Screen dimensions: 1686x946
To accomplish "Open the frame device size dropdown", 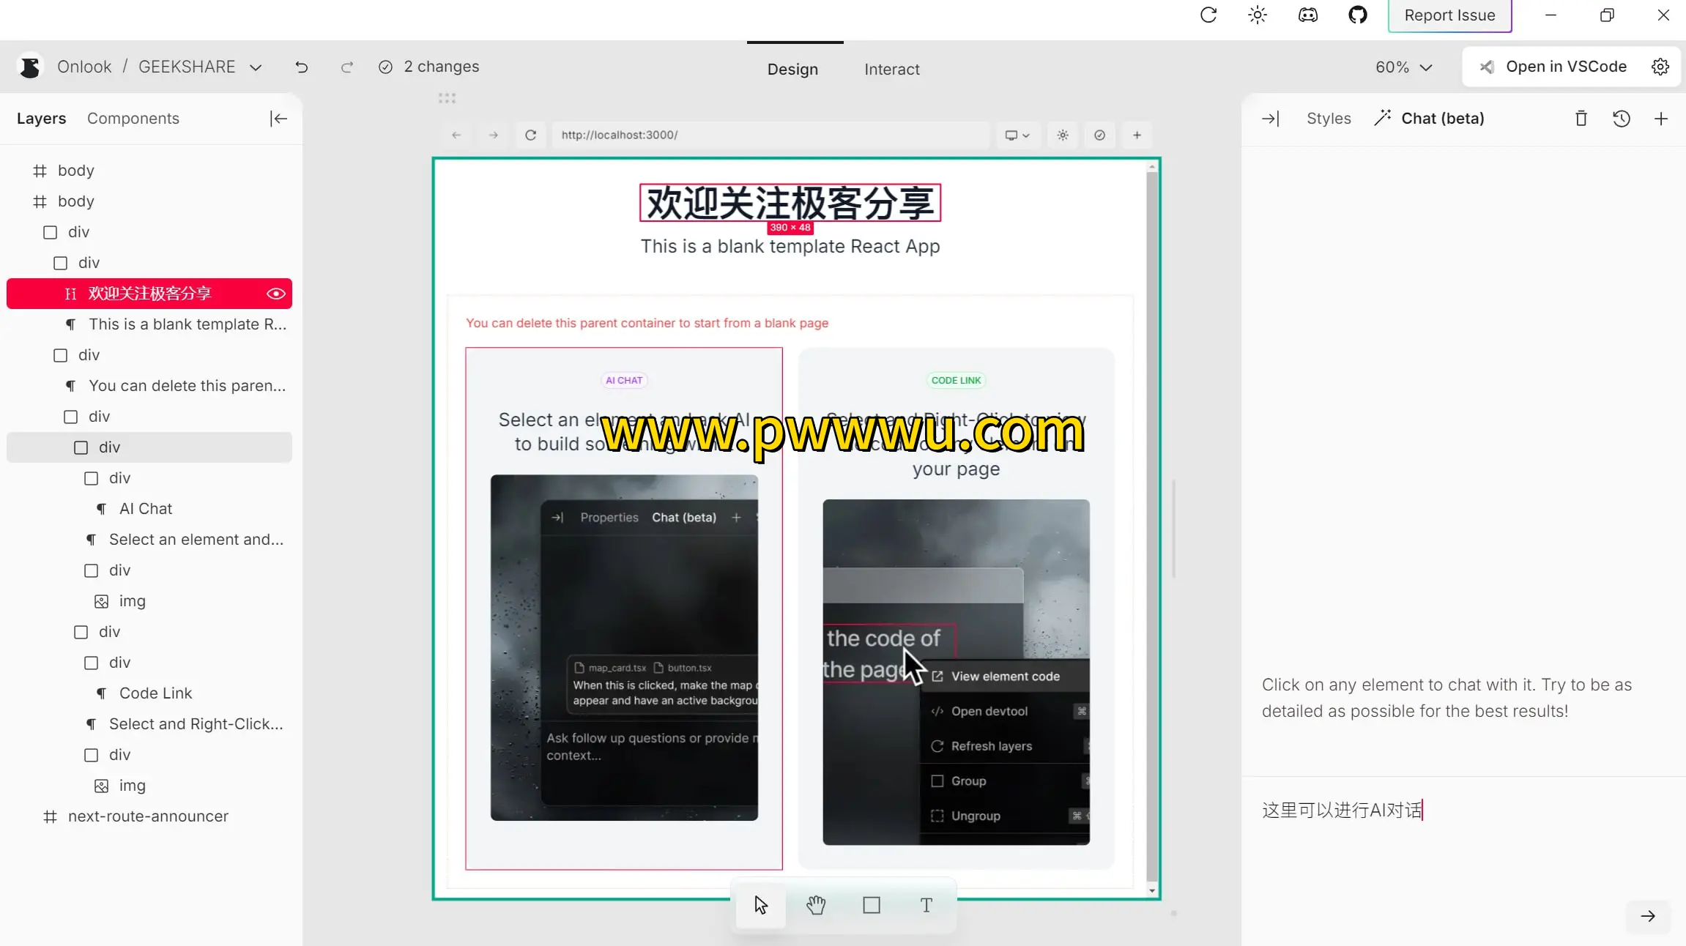I will pos(1017,135).
